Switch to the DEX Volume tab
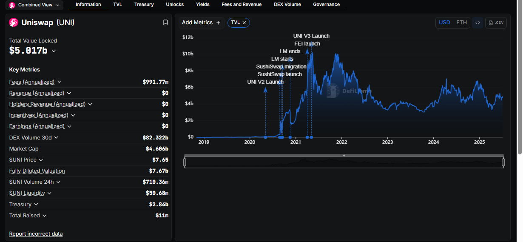 pos(287,4)
